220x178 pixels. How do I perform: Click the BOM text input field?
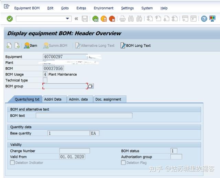coord(84,116)
